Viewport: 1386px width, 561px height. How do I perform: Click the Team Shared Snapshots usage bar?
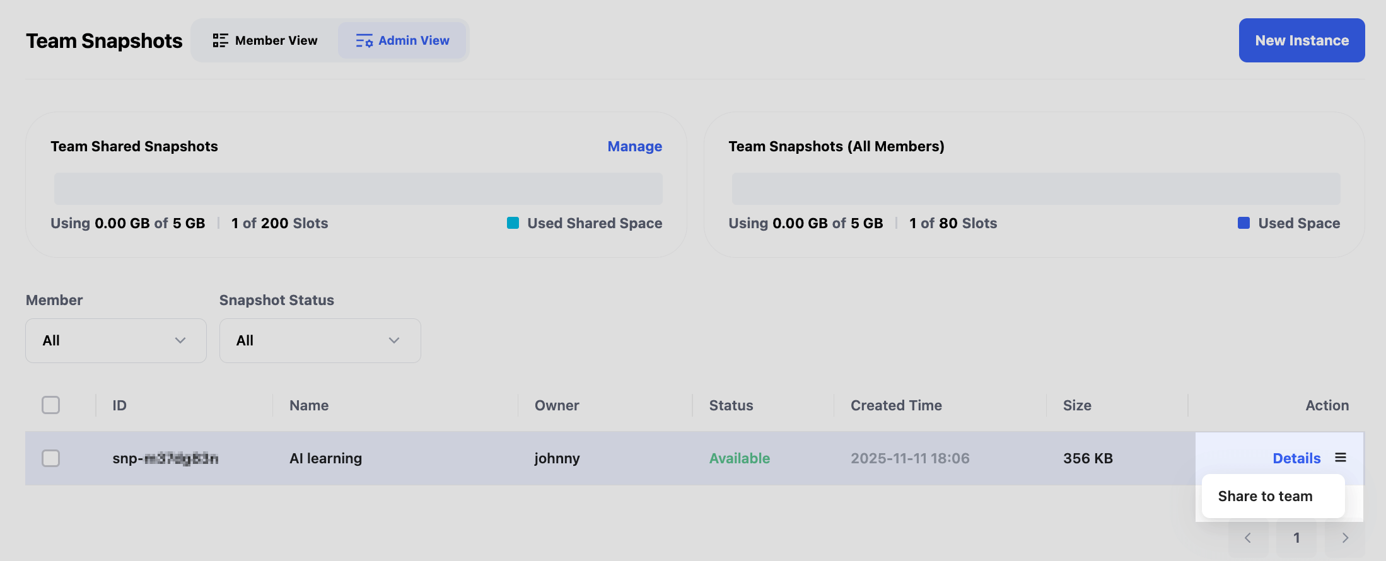[x=358, y=188]
